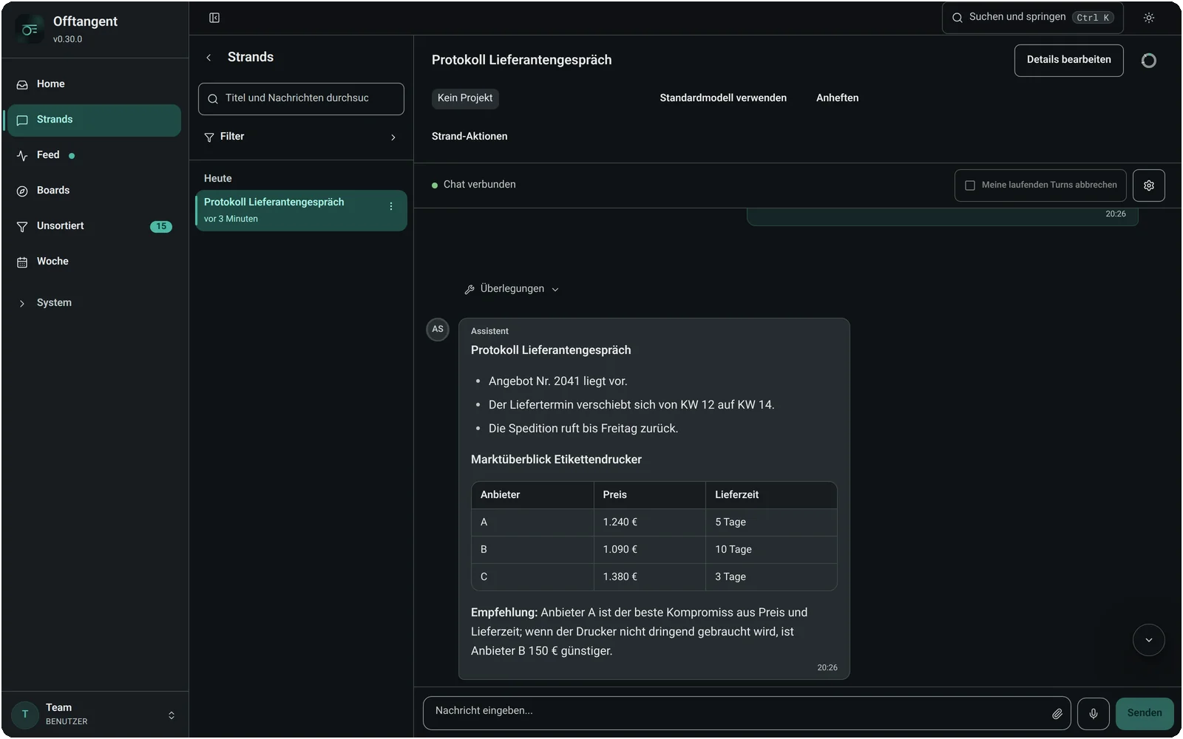
Task: Jump to latest message with down arrow
Action: [x=1149, y=640]
